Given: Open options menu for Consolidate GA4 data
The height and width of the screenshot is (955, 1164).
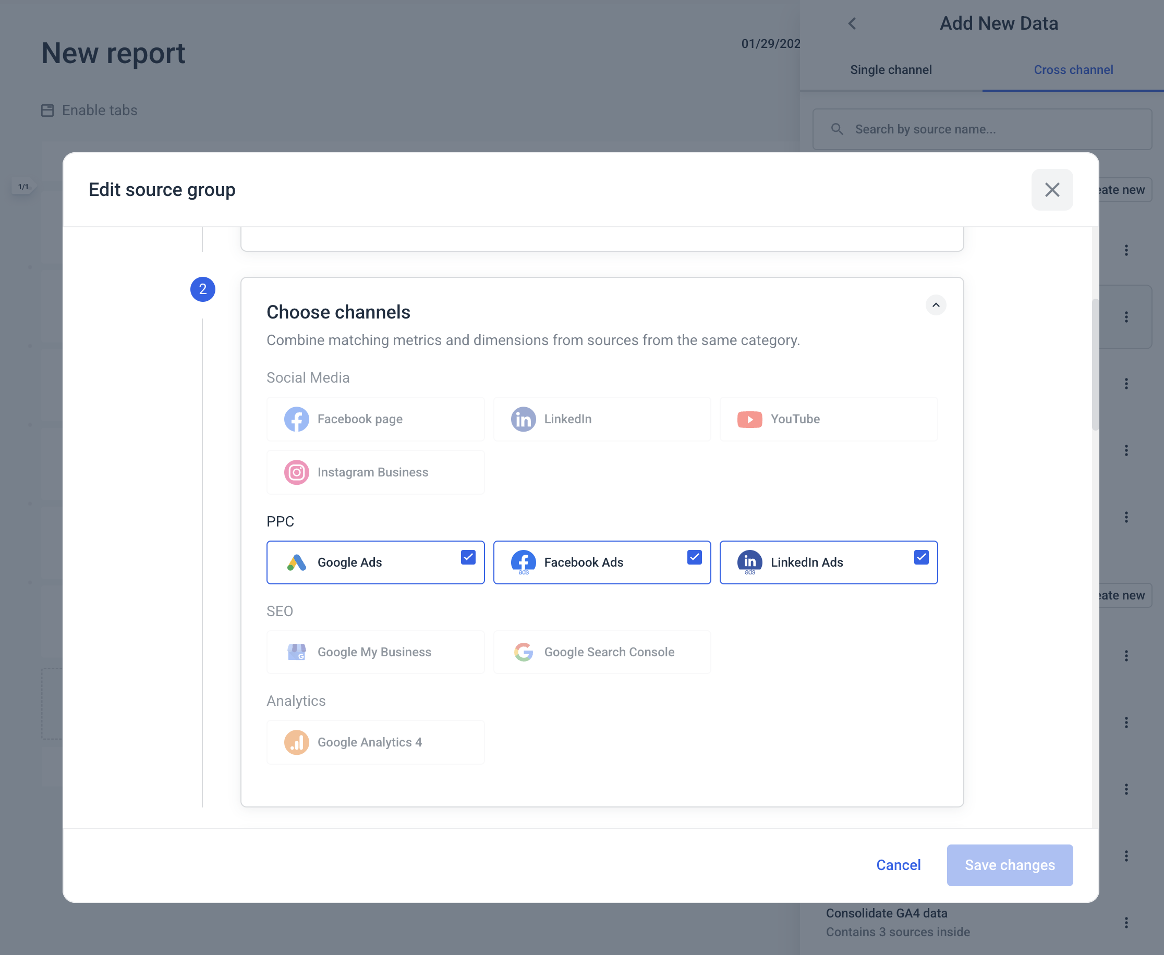Looking at the screenshot, I should (1126, 923).
